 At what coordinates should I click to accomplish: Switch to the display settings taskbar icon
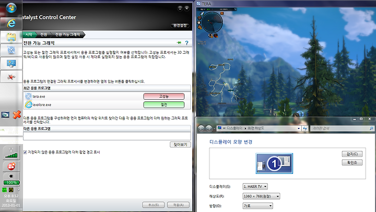[11, 63]
